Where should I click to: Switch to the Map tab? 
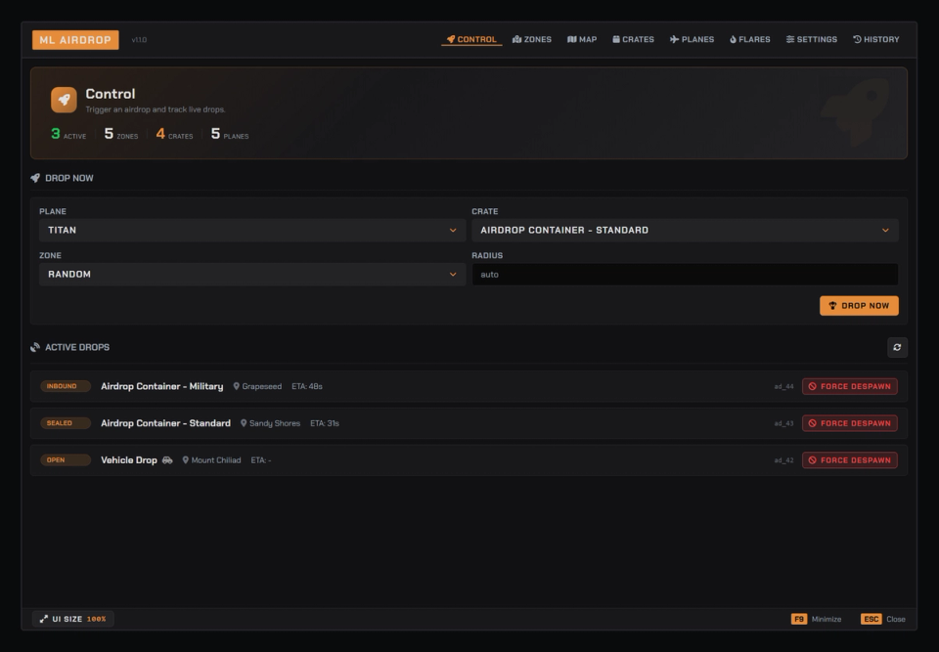pos(582,39)
